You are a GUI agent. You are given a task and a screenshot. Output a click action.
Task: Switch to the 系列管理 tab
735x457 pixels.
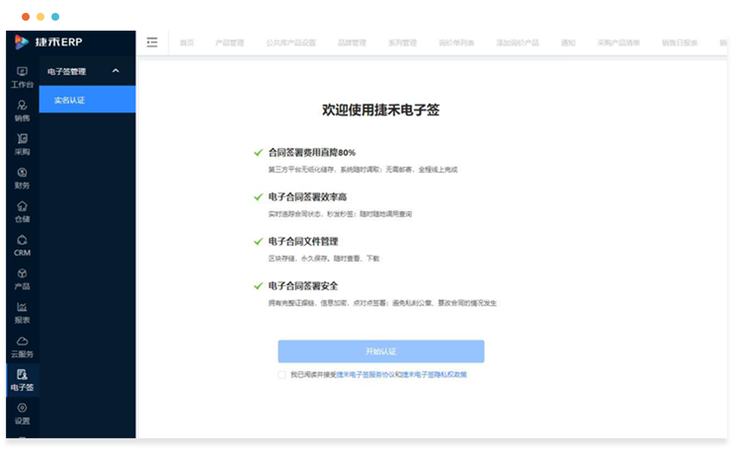point(403,43)
